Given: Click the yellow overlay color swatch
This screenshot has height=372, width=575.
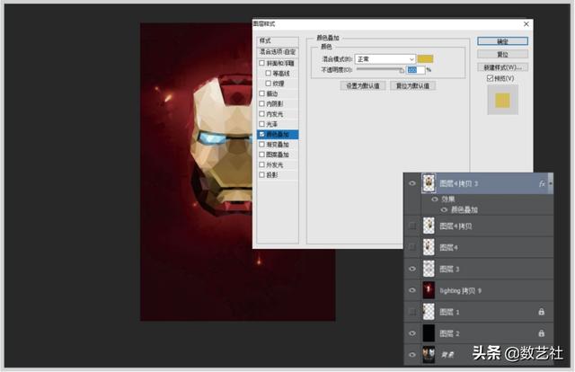Looking at the screenshot, I should (425, 59).
